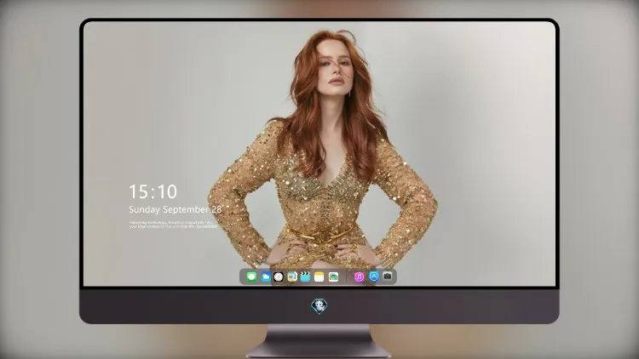Viewport: 639px width, 359px height.
Task: Open the Clock app in dock
Action: (x=279, y=276)
